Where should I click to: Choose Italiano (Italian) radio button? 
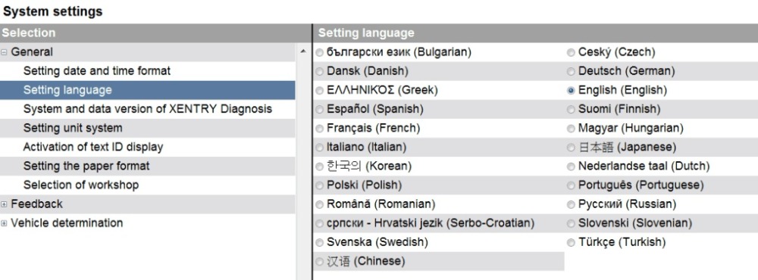pos(320,148)
